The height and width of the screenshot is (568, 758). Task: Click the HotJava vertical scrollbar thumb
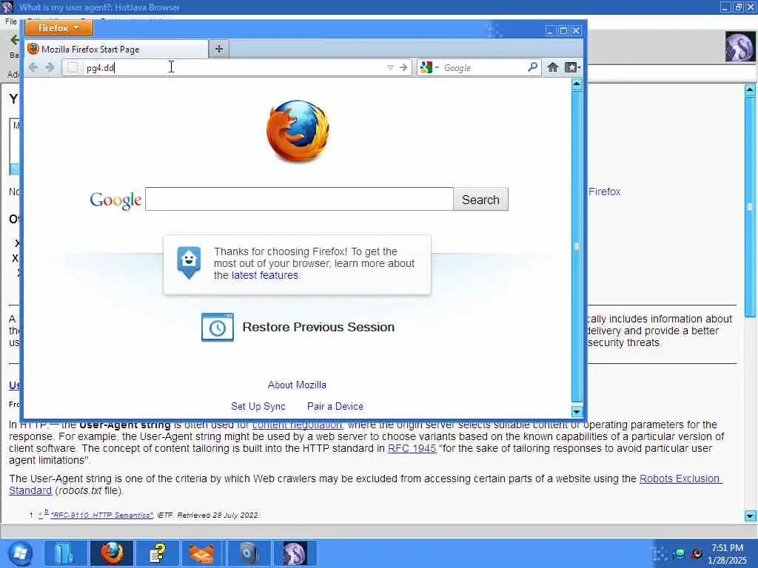(750, 208)
